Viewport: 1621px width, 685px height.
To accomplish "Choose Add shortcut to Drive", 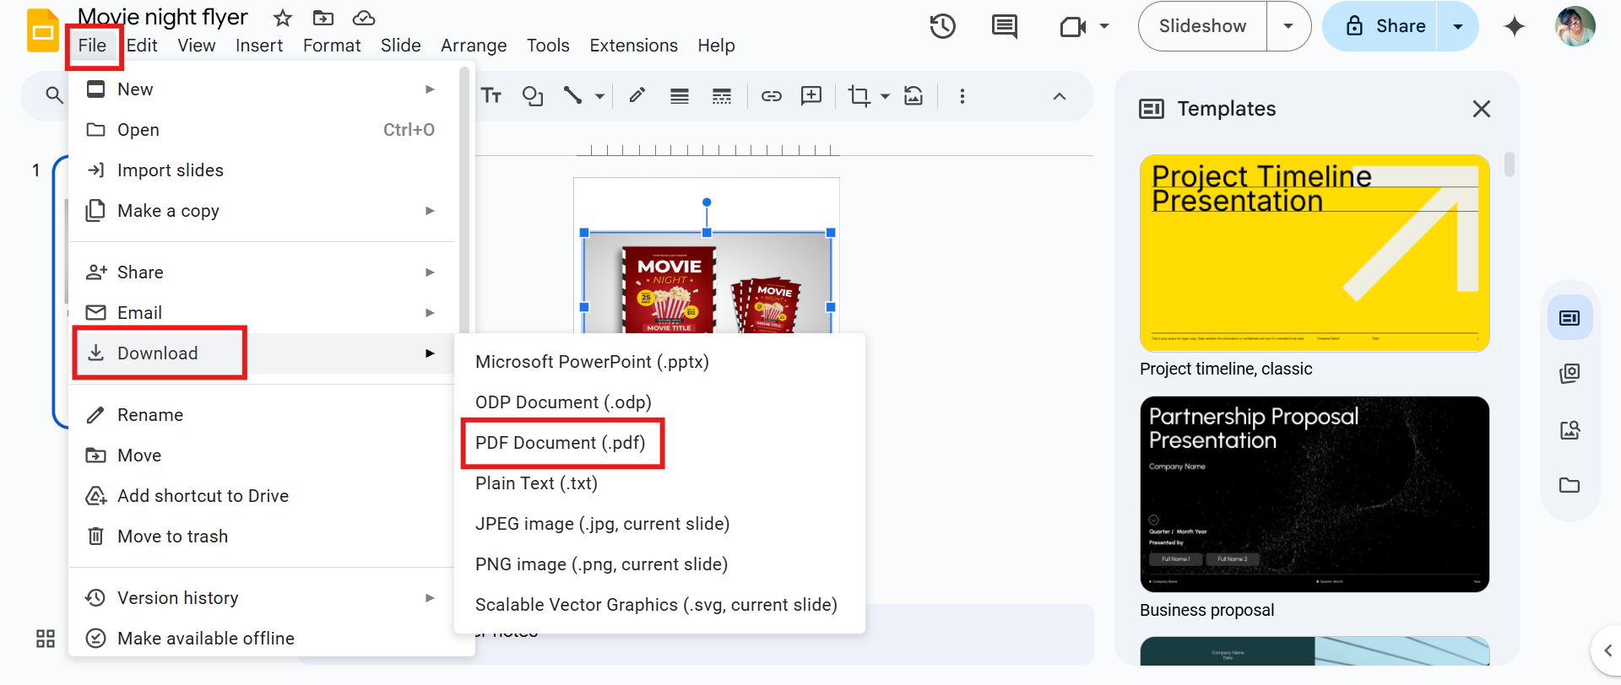I will pyautogui.click(x=262, y=496).
